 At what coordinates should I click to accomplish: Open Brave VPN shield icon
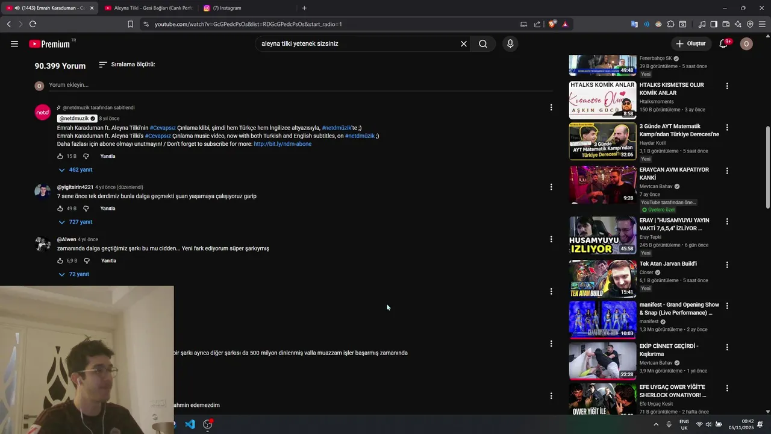coord(750,24)
